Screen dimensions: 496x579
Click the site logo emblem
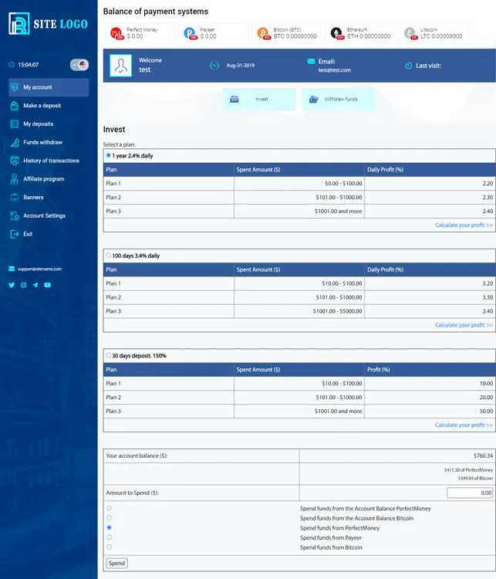19,24
